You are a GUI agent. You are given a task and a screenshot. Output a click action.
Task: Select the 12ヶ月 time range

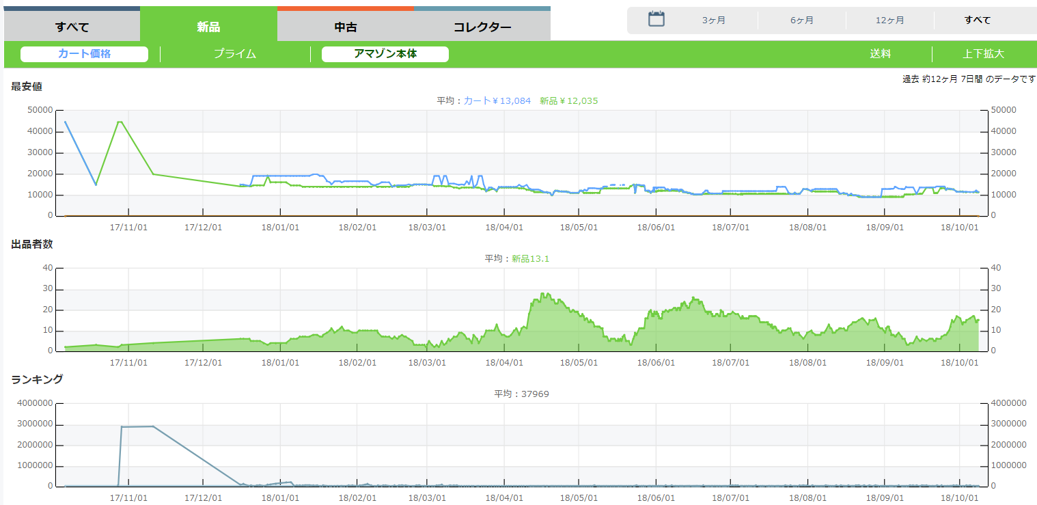[x=889, y=21]
